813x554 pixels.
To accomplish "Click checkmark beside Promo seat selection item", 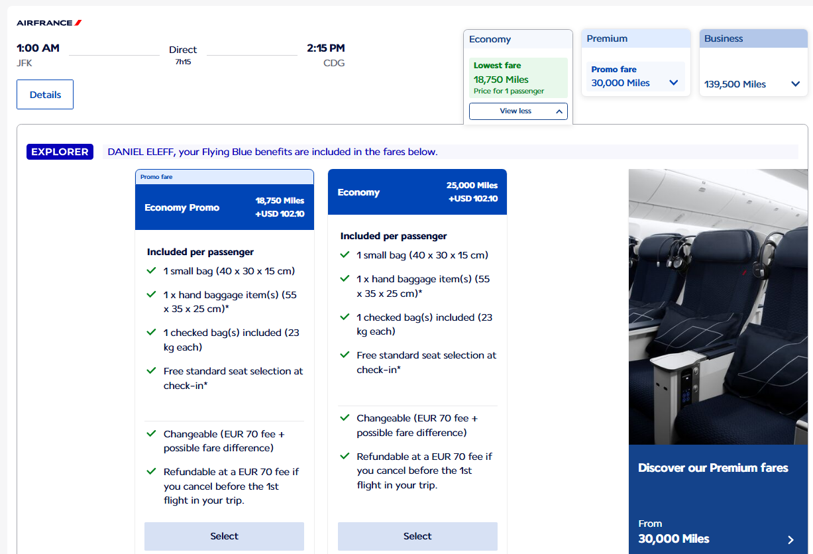I will (152, 370).
